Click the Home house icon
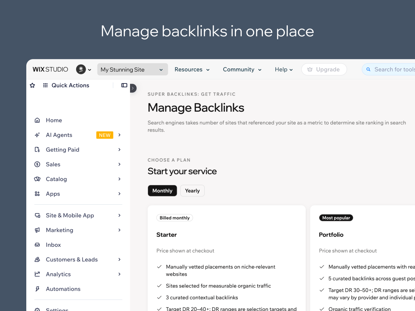The image size is (415, 311). click(37, 120)
